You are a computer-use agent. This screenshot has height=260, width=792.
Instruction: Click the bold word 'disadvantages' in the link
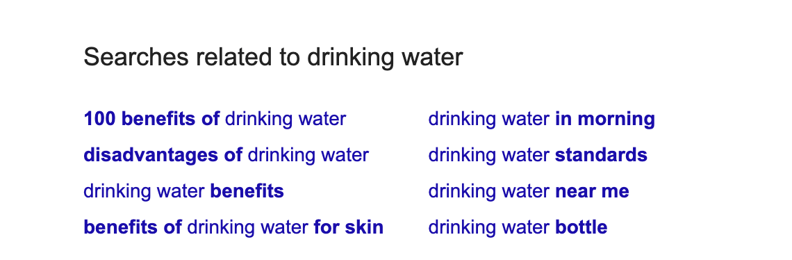[151, 155]
